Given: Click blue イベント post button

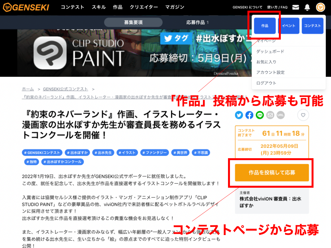Looking at the screenshot, I should pyautogui.click(x=289, y=26).
